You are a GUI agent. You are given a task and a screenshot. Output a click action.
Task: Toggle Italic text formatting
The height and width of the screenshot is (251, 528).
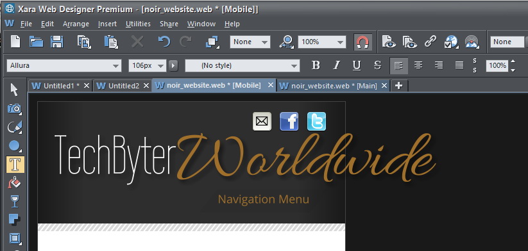[x=336, y=65]
